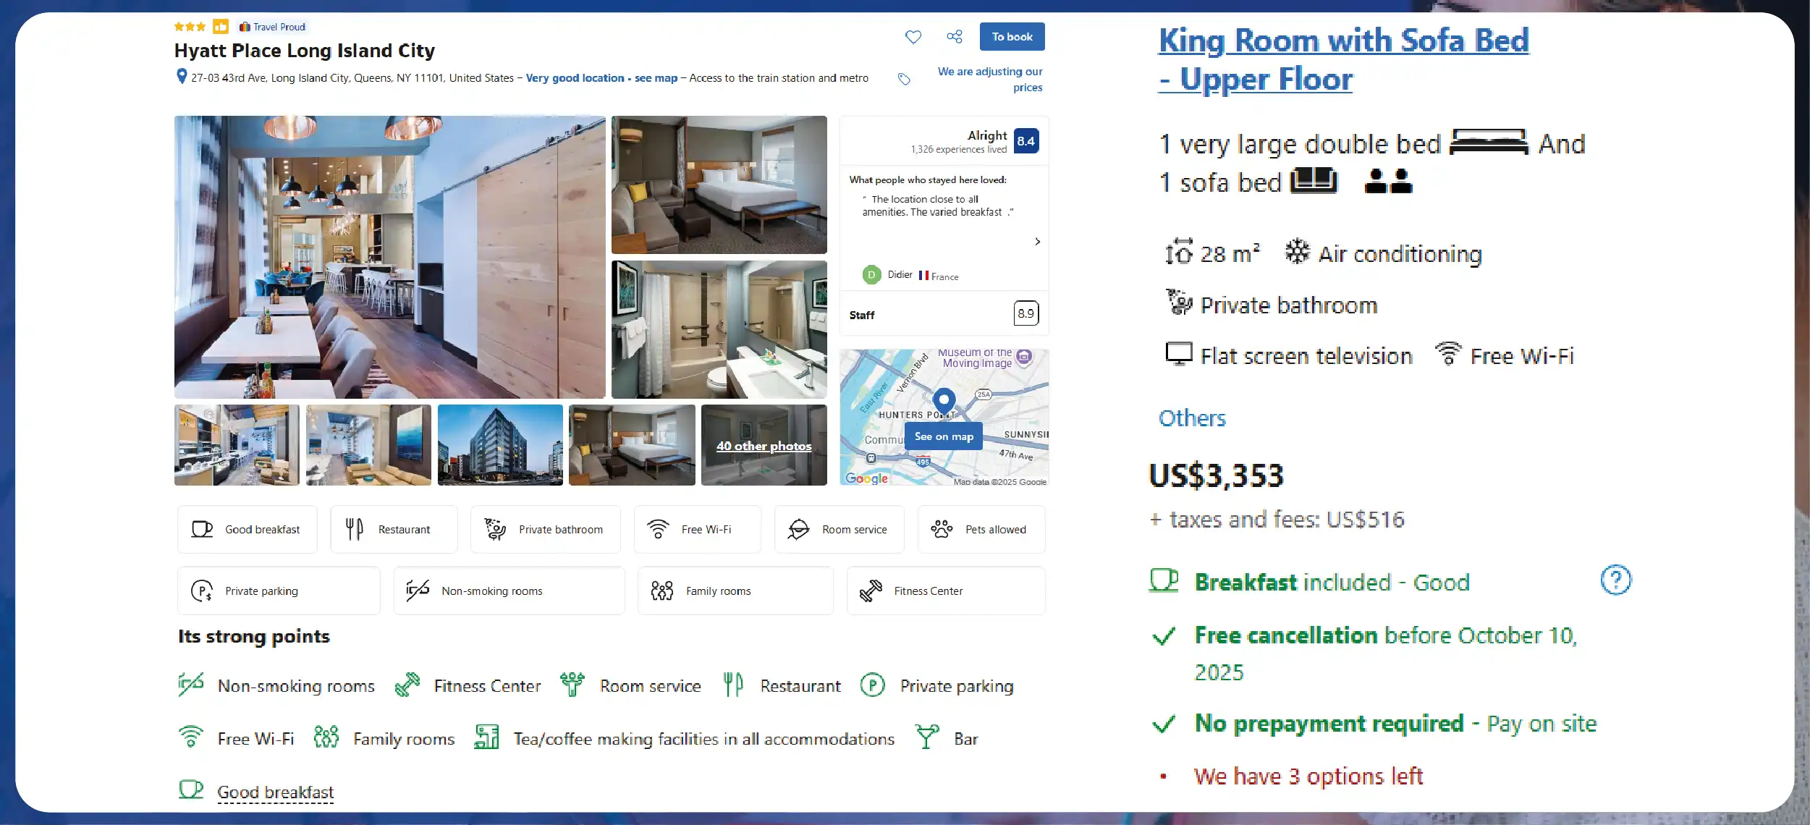
Task: Click the question mark help icon
Action: click(1615, 580)
